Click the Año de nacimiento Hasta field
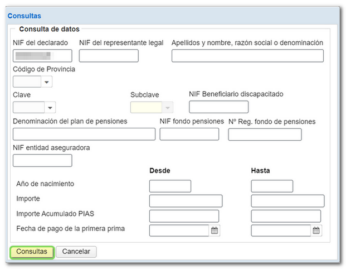This screenshot has height=269, width=346. [x=271, y=186]
